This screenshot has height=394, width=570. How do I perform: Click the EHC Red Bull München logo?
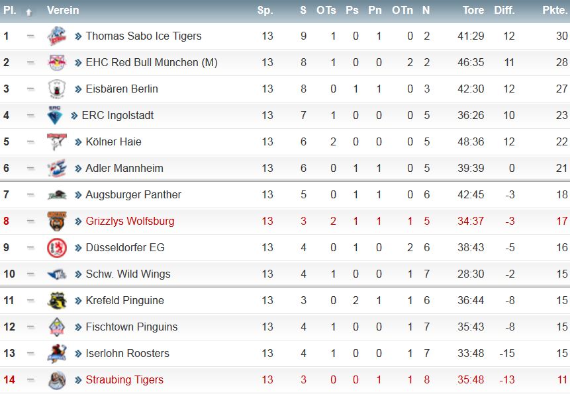(x=57, y=62)
